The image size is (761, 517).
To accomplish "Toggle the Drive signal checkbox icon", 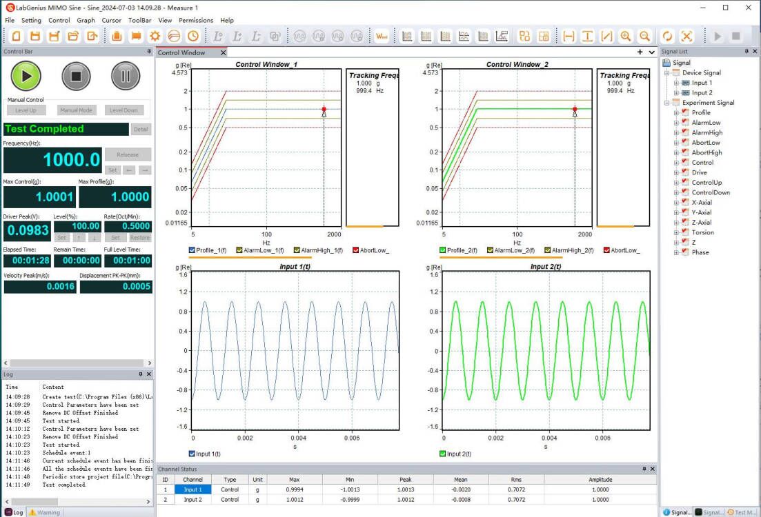I will 685,172.
